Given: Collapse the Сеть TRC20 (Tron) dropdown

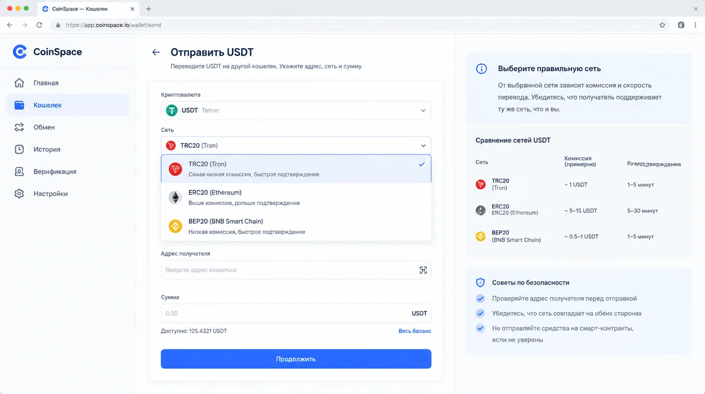Looking at the screenshot, I should 296,146.
